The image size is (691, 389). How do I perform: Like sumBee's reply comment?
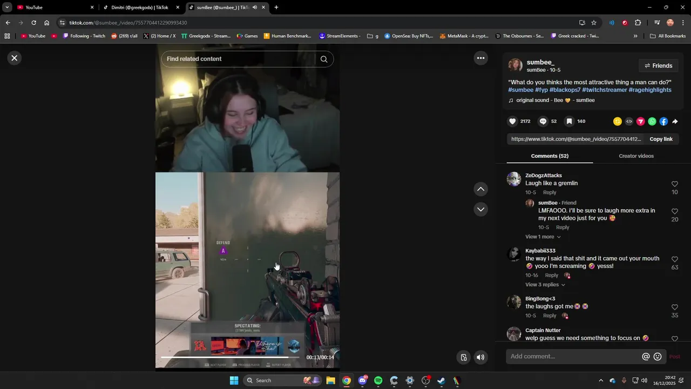[675, 211]
